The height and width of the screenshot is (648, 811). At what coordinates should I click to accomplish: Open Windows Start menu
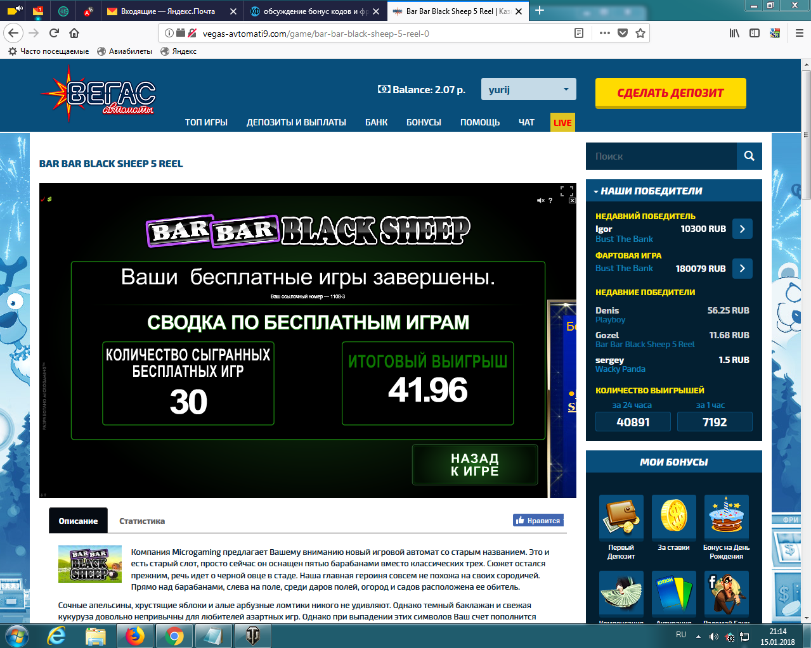point(17,635)
